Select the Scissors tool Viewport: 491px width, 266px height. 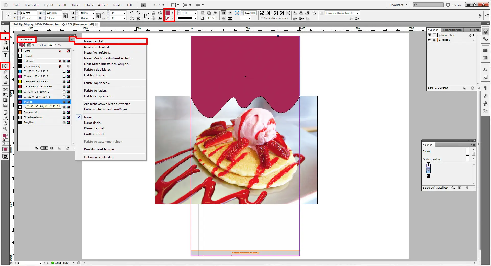[5, 90]
